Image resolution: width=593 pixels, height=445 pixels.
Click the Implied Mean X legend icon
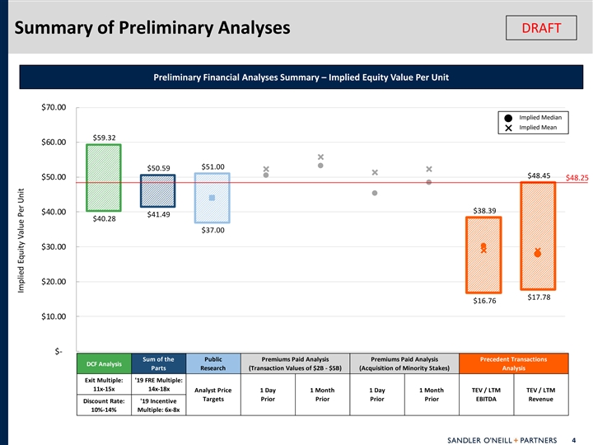[x=508, y=129]
